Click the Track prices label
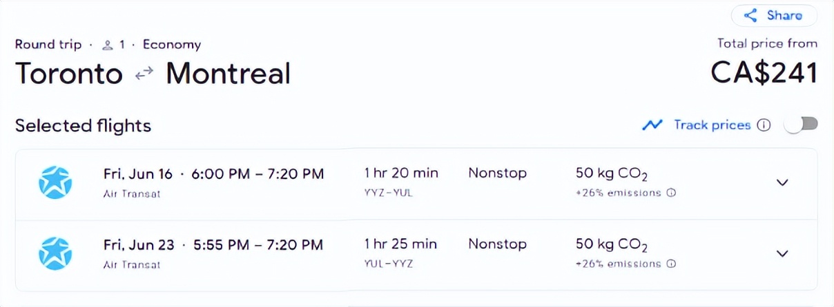The height and width of the screenshot is (307, 834). [x=711, y=125]
